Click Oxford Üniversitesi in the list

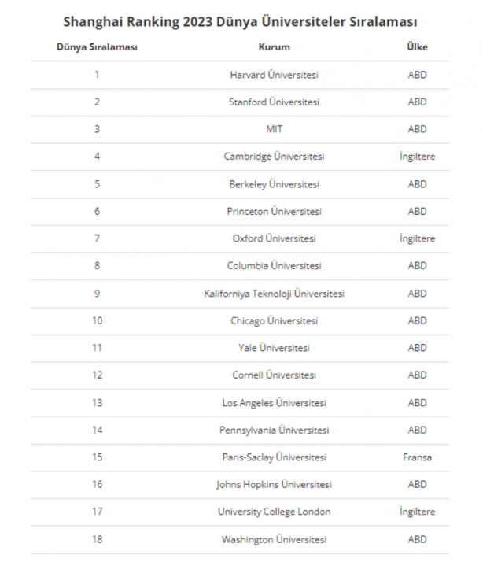point(274,238)
